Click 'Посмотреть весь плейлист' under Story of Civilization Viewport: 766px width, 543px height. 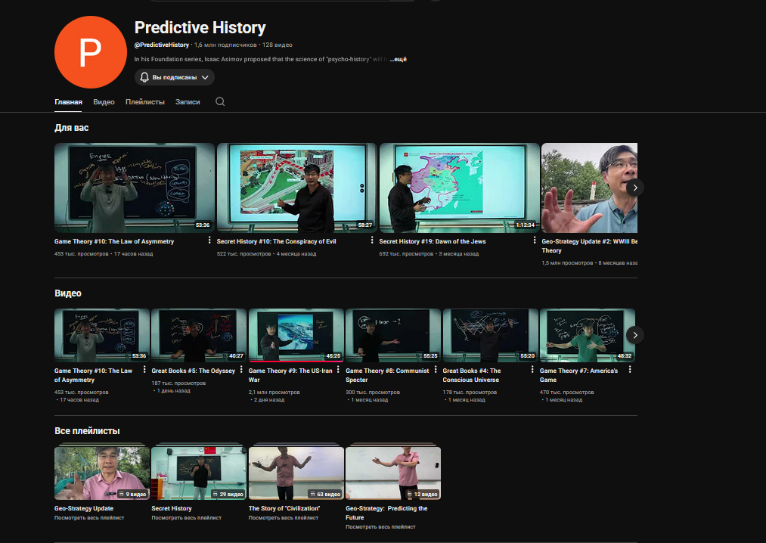[284, 517]
